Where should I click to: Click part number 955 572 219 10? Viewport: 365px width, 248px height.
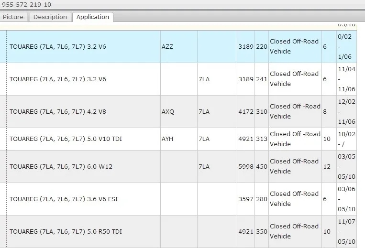(26, 5)
